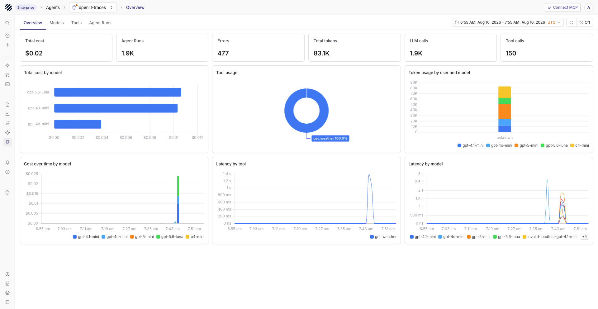Select the active agents robot icon in the sidebar

[7, 142]
